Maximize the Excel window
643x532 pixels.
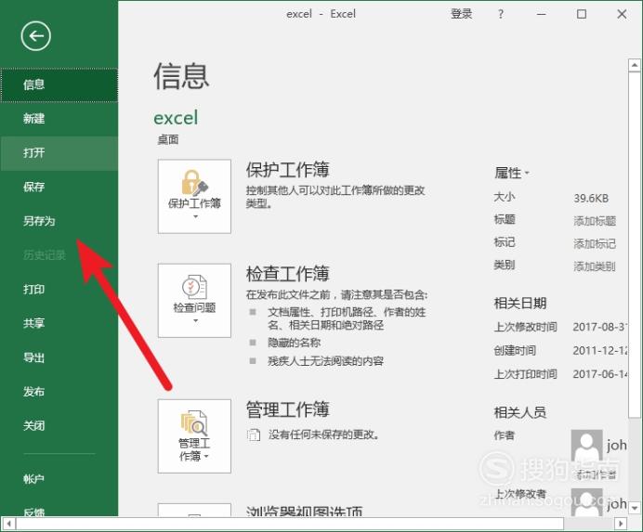(582, 14)
